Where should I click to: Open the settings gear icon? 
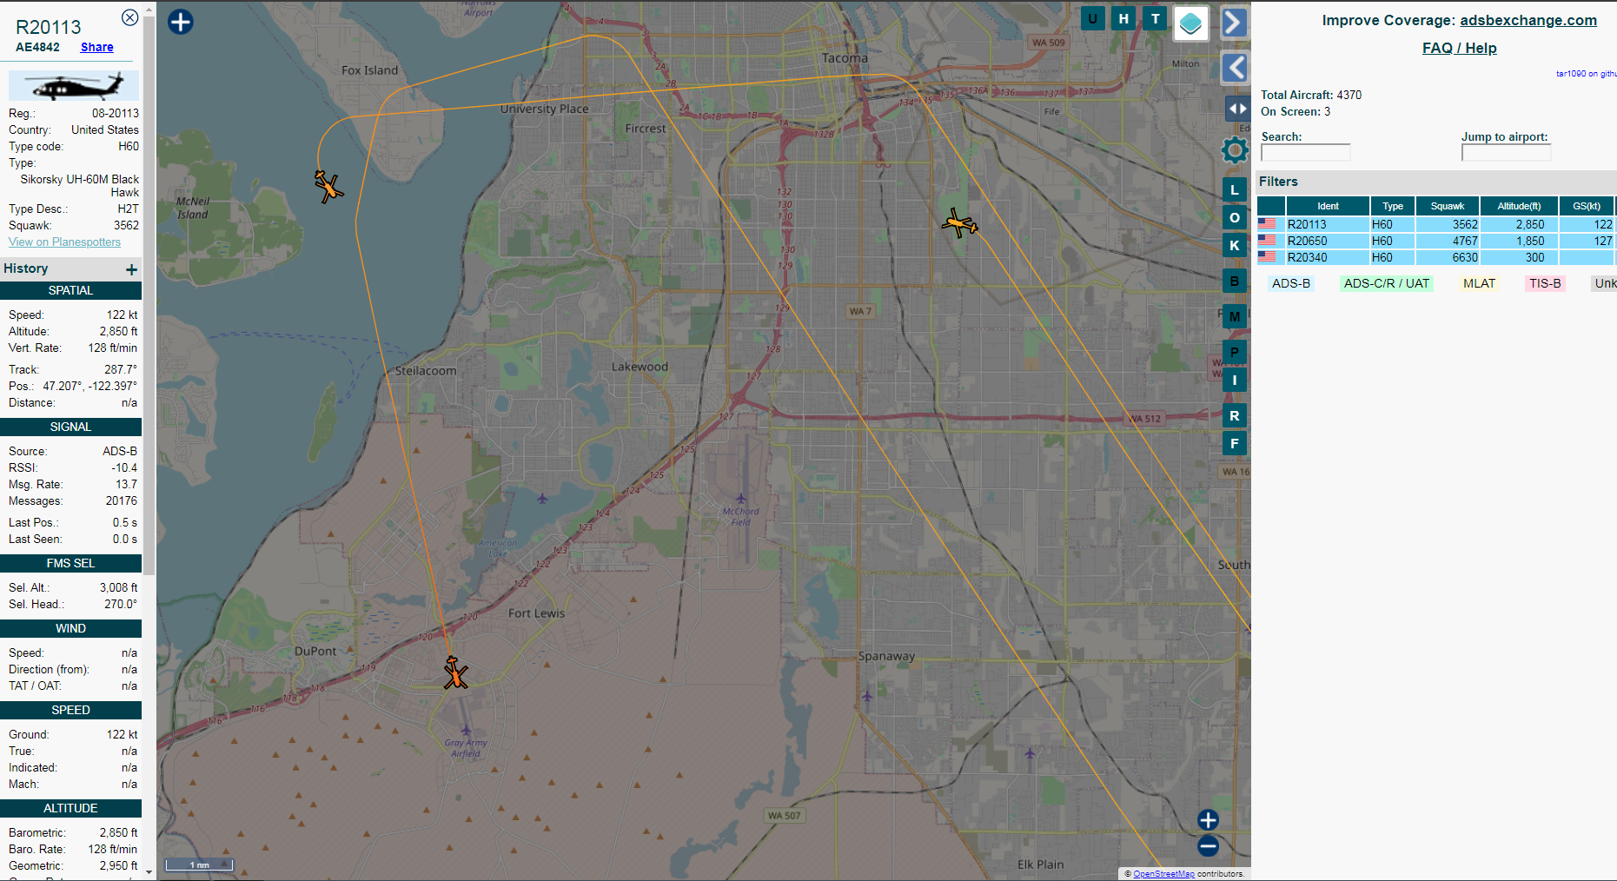[x=1235, y=150]
